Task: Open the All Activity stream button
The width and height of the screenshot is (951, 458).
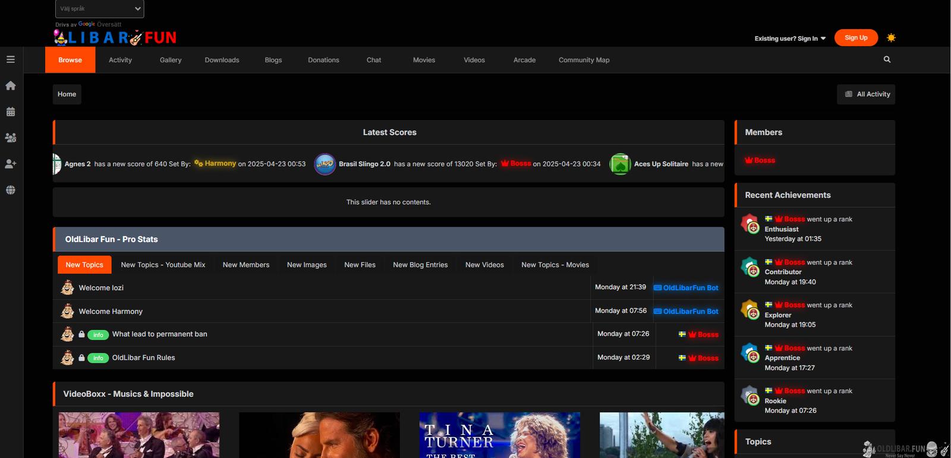Action: [867, 94]
